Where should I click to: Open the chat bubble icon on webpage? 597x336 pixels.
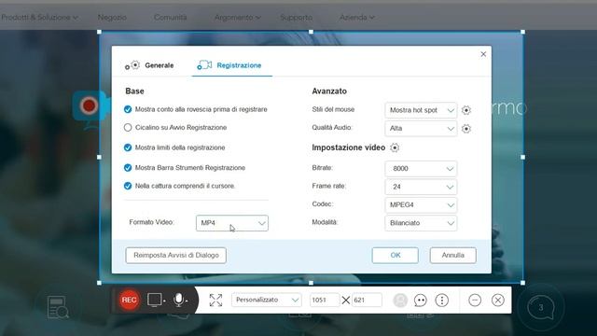[541, 307]
